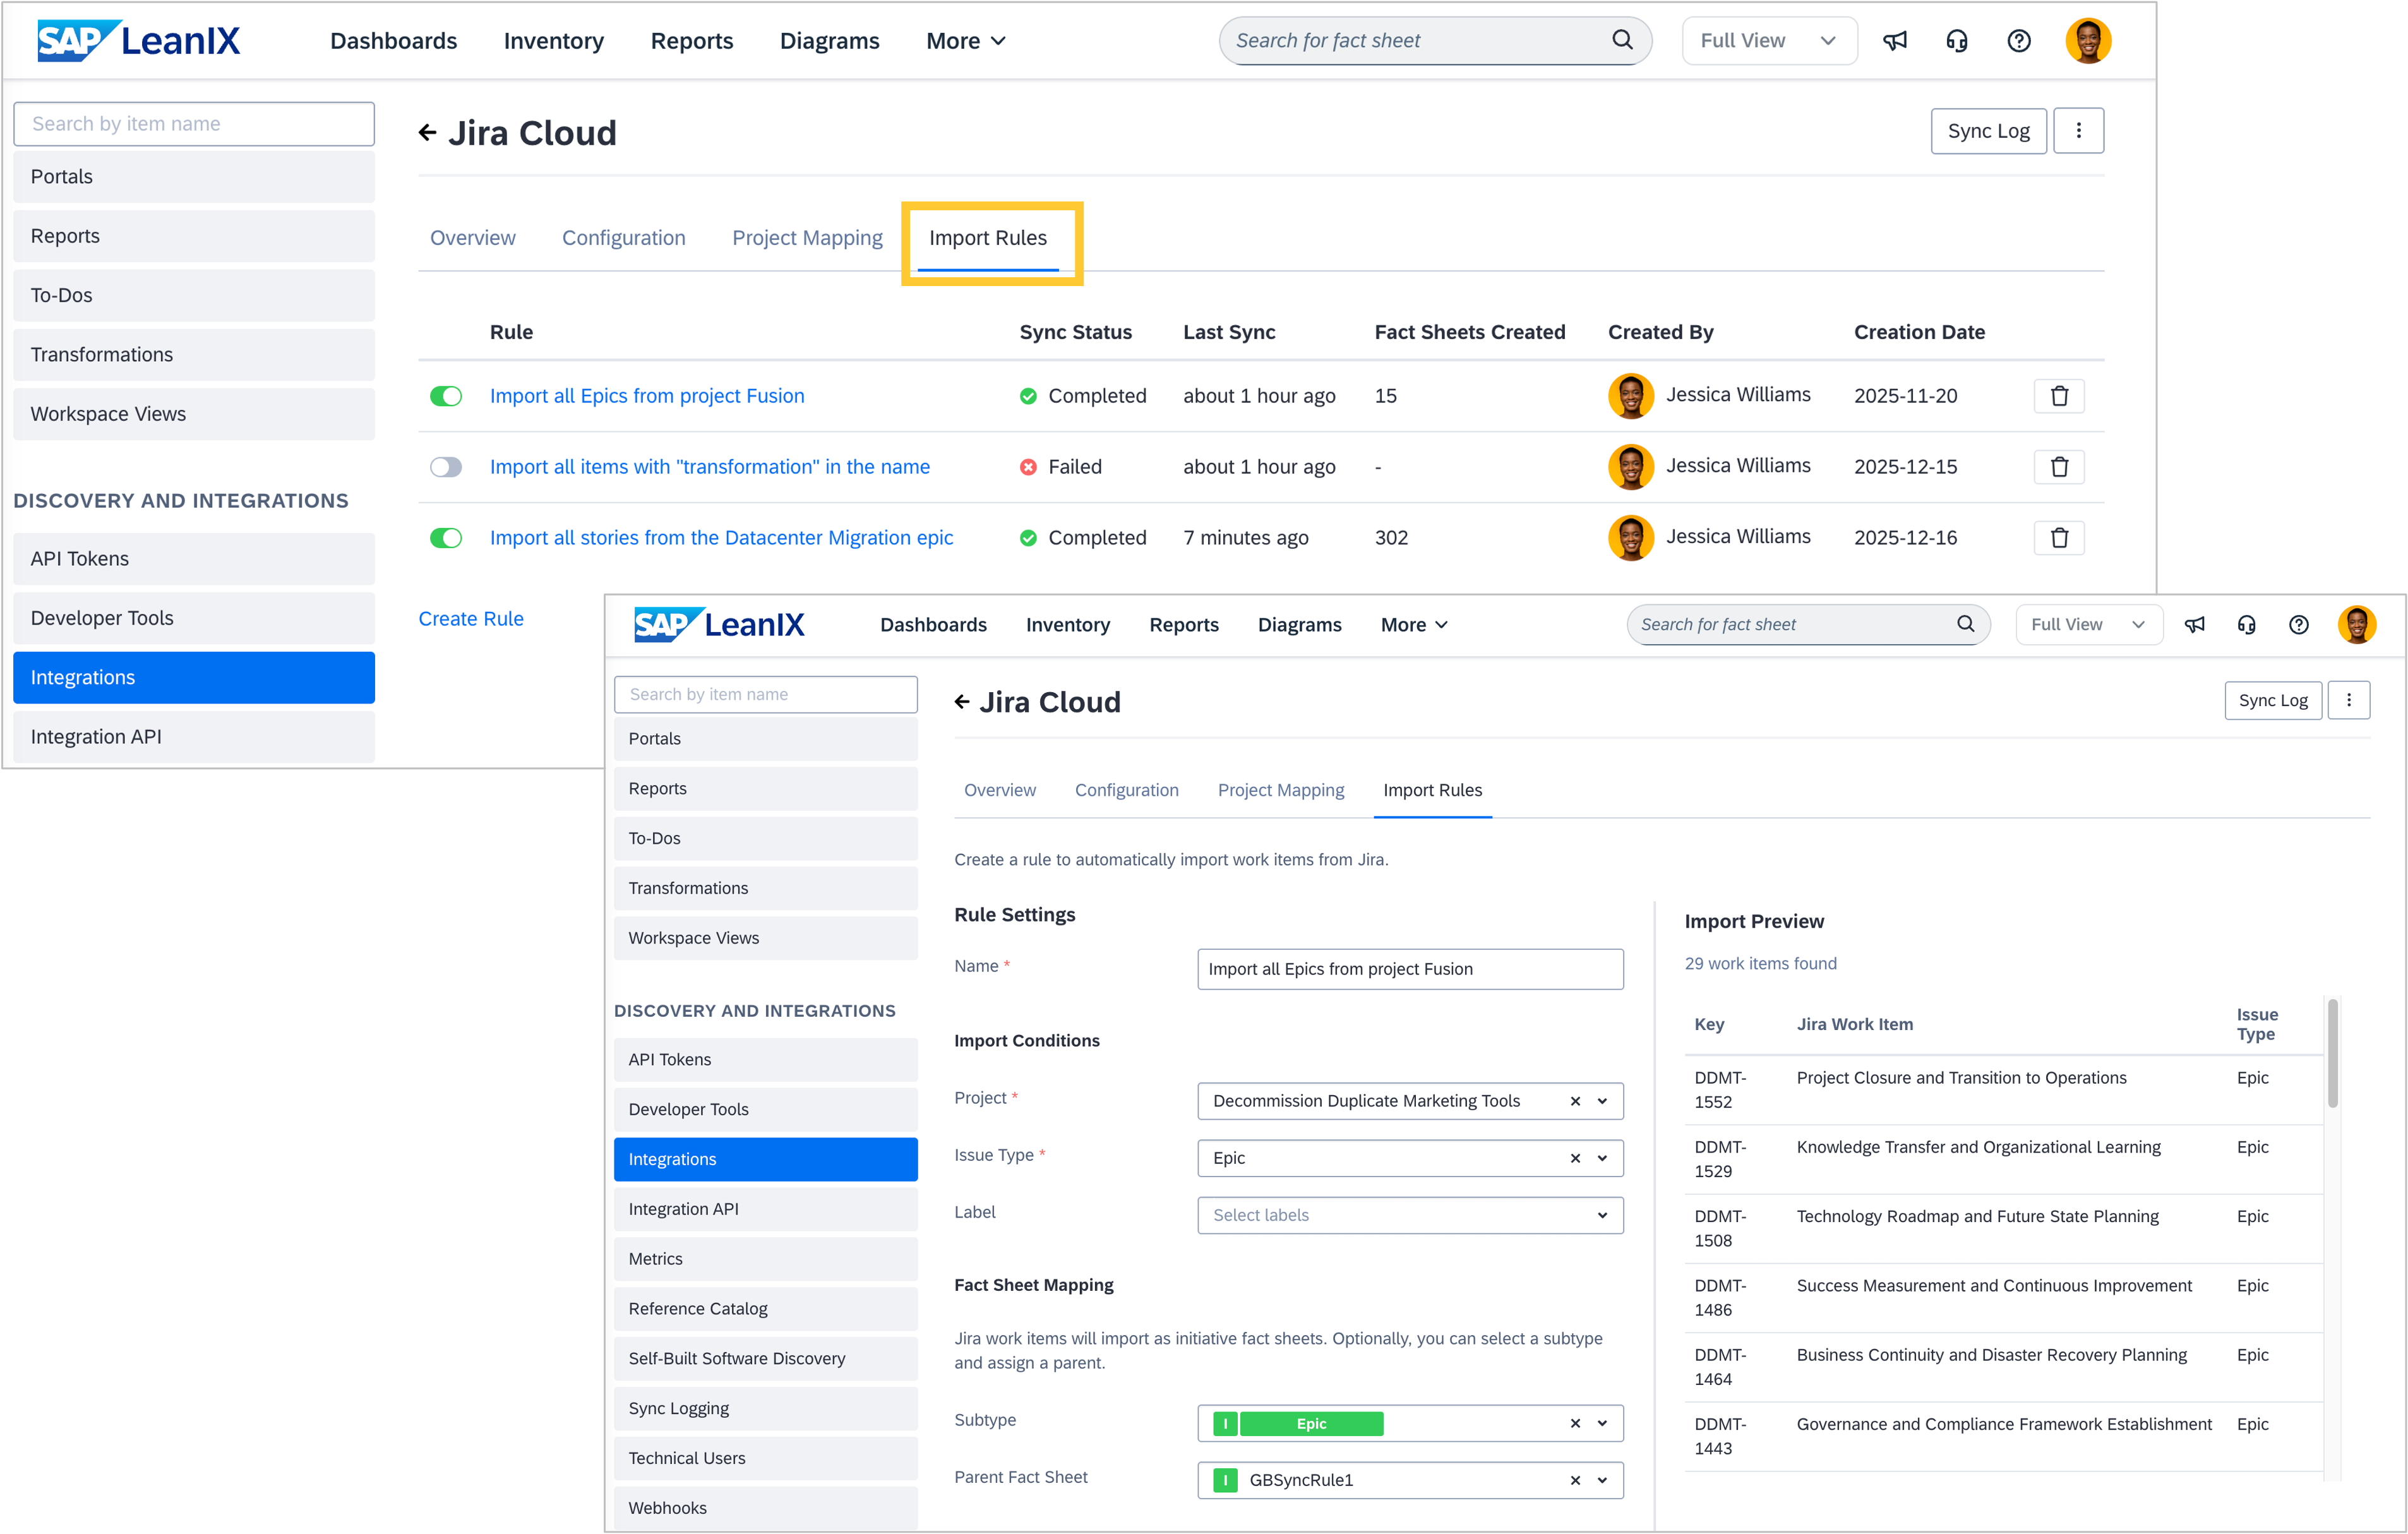The height and width of the screenshot is (1534, 2408).
Task: Open the More menu in top navigation
Action: click(x=965, y=41)
